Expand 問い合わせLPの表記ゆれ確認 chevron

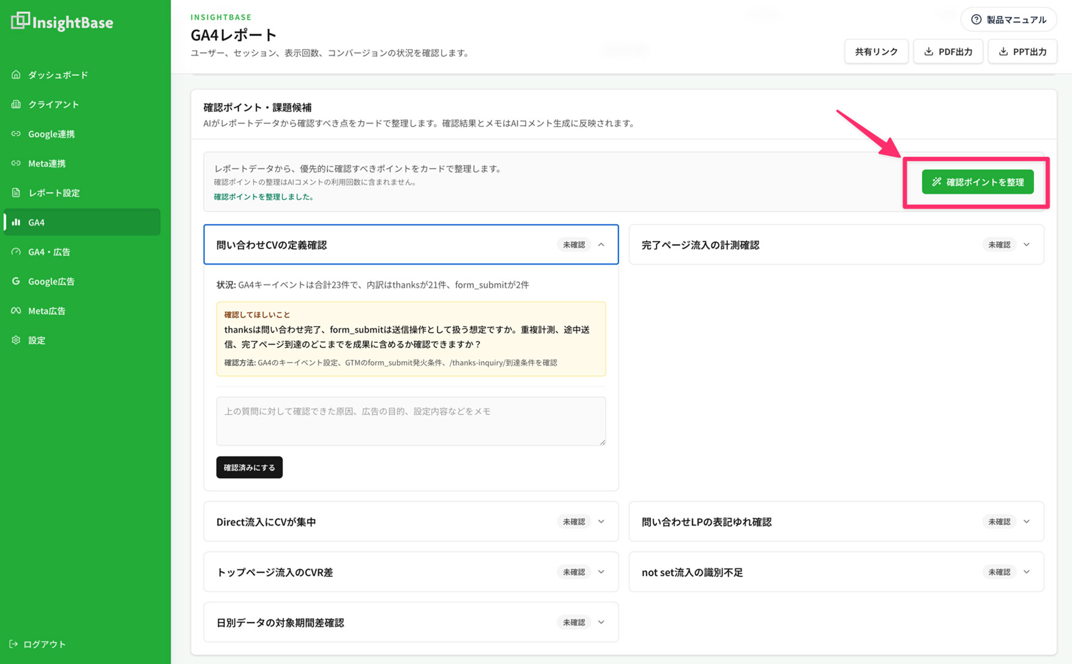(1026, 522)
